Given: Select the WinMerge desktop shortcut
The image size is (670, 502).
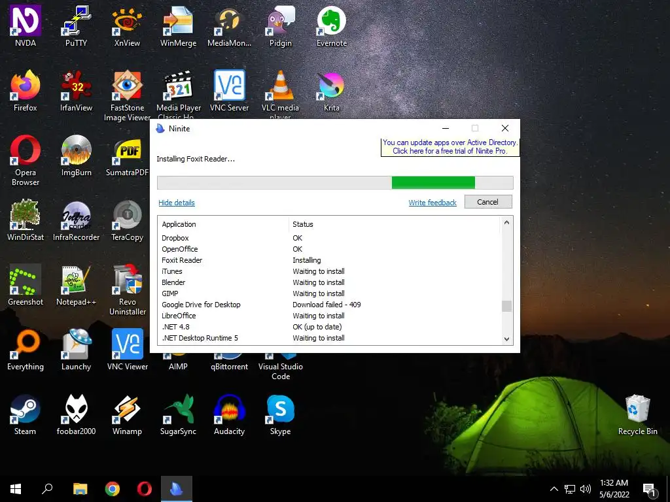Looking at the screenshot, I should pos(178,25).
